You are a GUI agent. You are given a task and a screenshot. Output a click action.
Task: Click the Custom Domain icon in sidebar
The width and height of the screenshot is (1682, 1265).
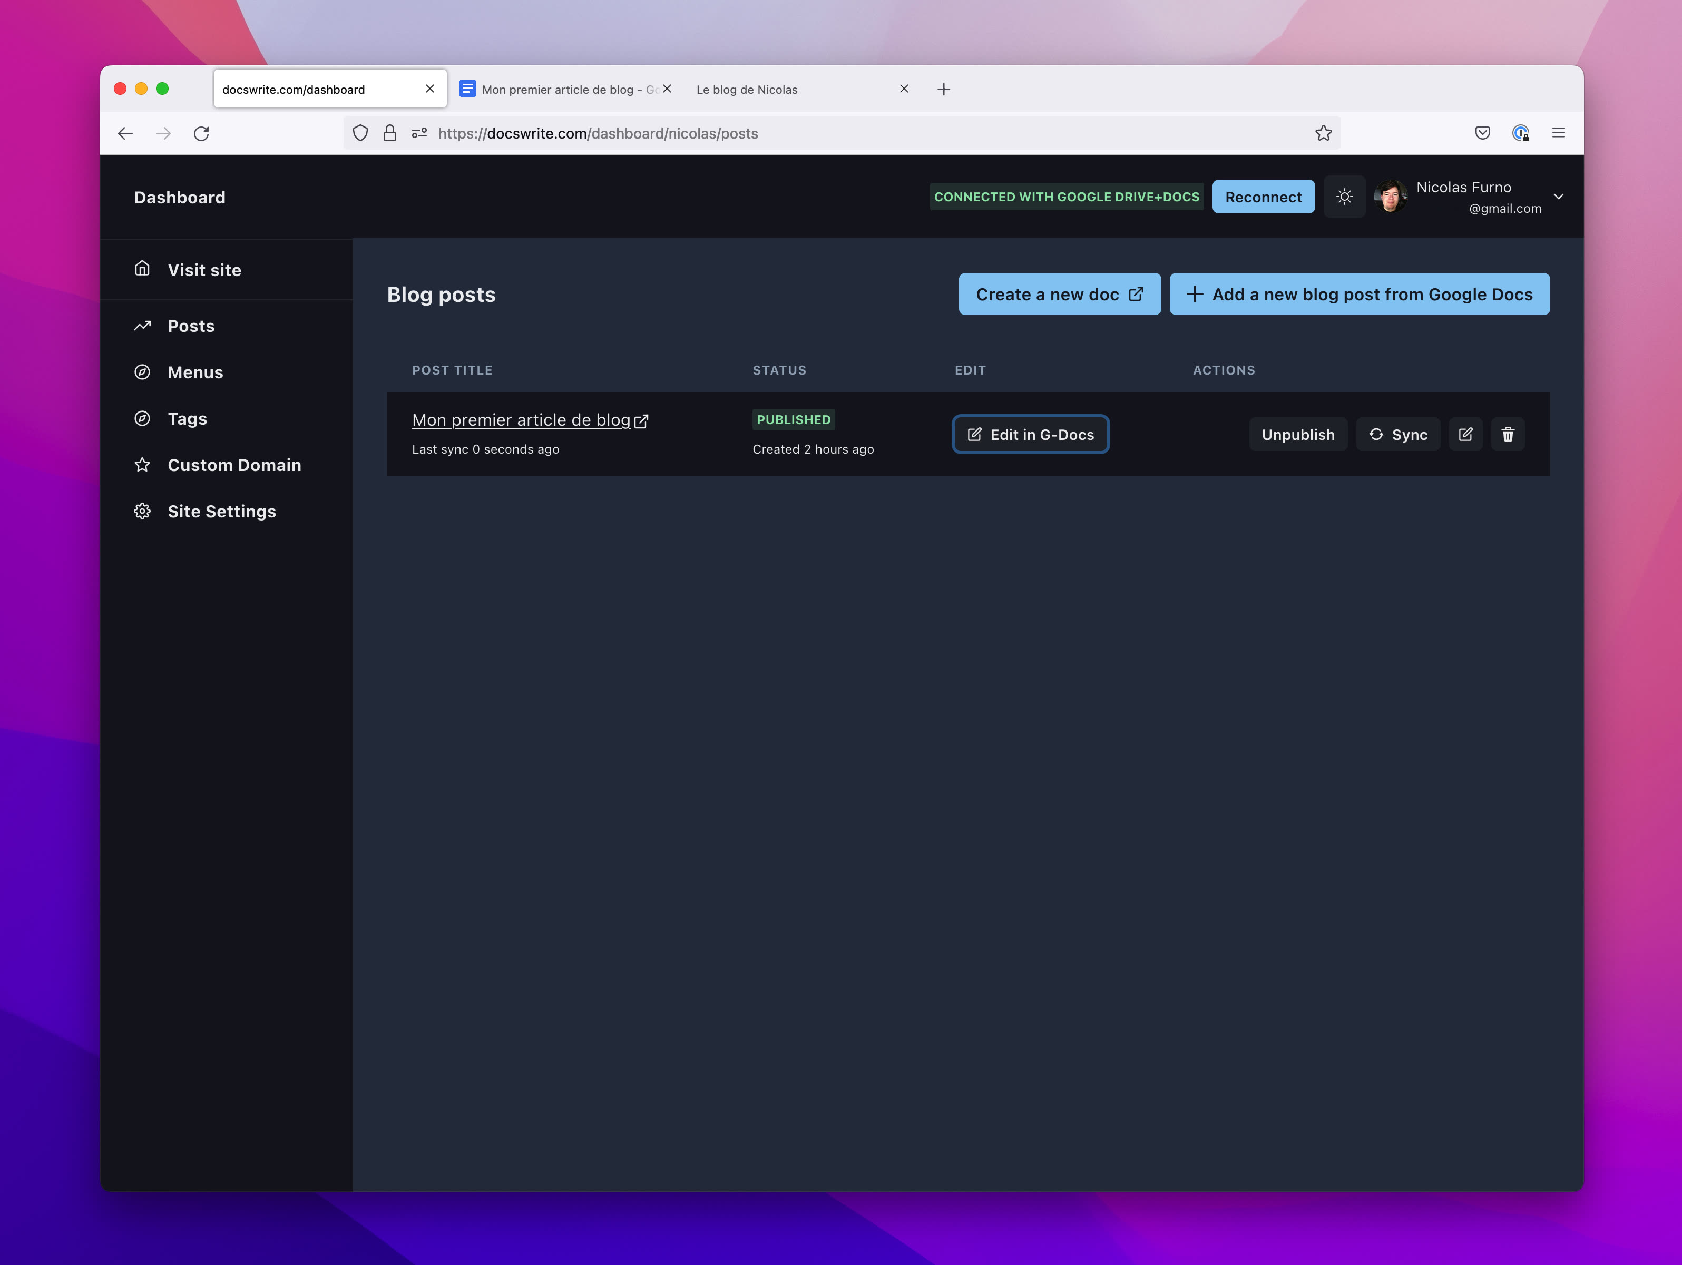click(x=142, y=464)
